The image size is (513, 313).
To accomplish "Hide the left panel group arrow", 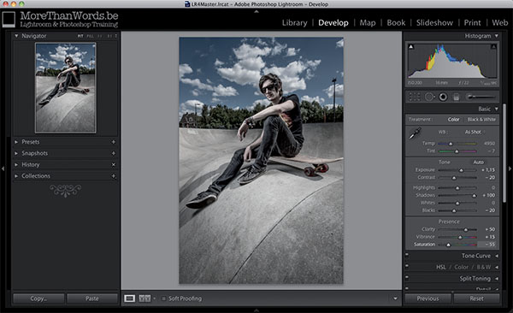I will [3, 168].
